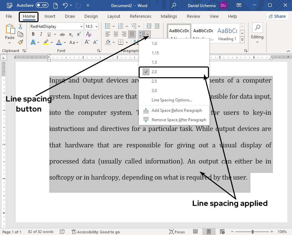
Task: Center-align the selected paragraph
Action: point(116,34)
